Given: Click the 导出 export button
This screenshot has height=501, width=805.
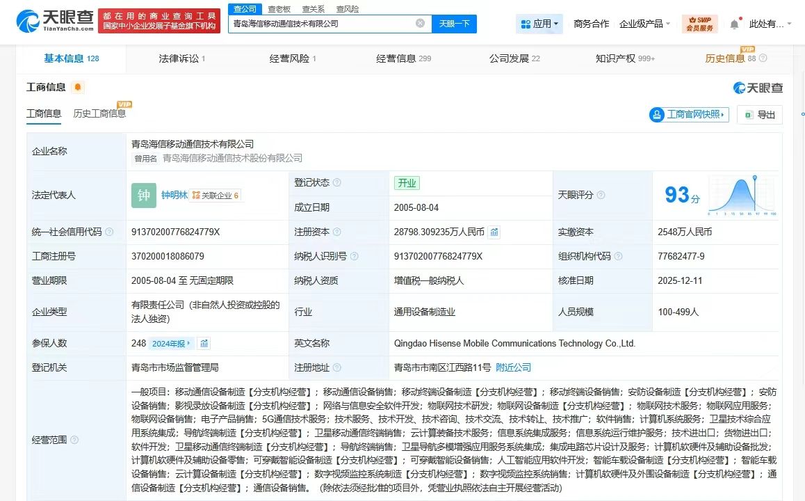Looking at the screenshot, I should tap(759, 115).
